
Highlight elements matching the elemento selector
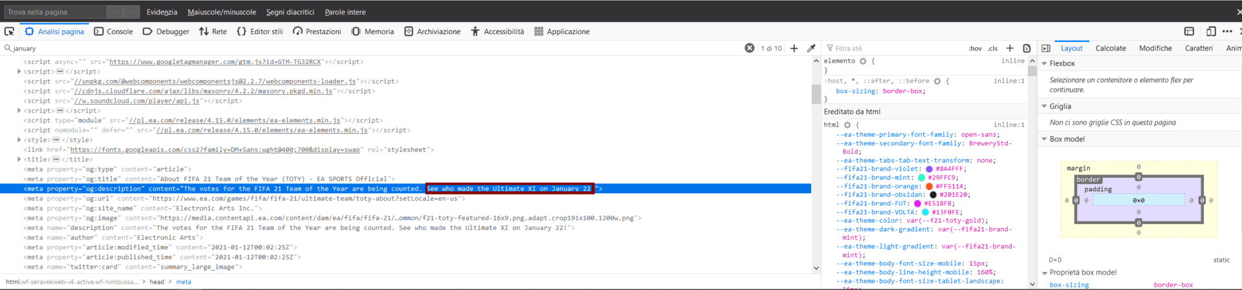pos(862,61)
